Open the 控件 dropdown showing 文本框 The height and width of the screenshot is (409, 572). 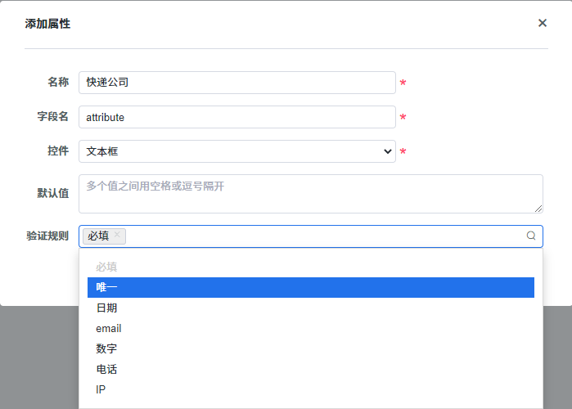pyautogui.click(x=237, y=151)
